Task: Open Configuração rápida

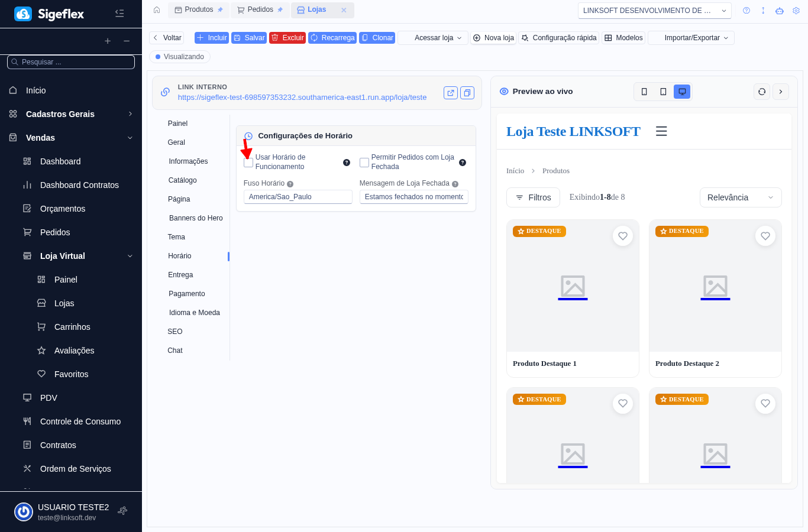Action: (559, 38)
